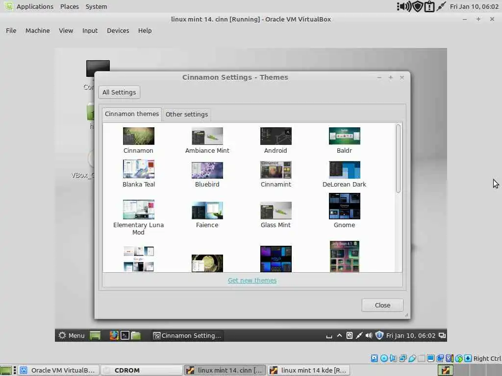Launch the terminal from the Cinnamon panel

coord(125,335)
